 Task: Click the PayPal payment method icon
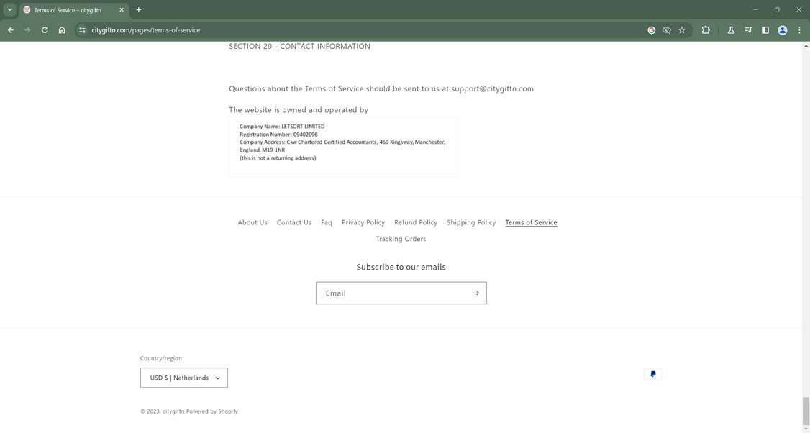click(652, 373)
